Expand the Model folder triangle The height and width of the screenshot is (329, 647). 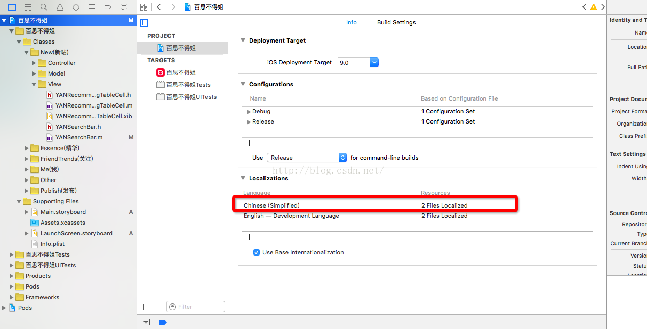click(x=34, y=73)
